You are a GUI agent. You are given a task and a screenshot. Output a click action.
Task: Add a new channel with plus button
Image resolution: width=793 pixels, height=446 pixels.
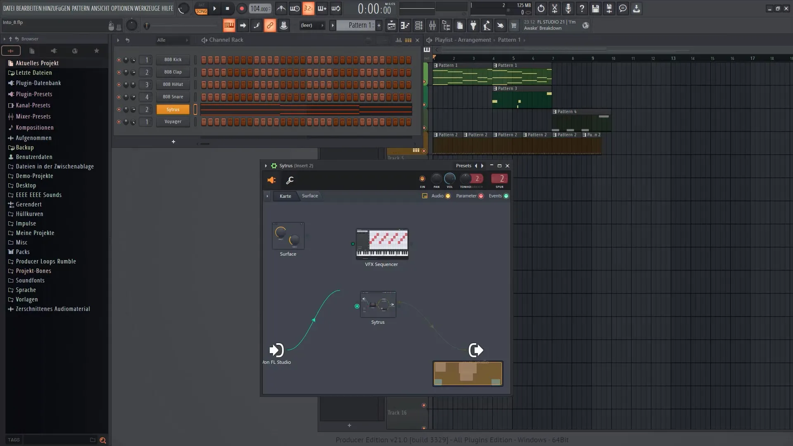click(x=173, y=142)
